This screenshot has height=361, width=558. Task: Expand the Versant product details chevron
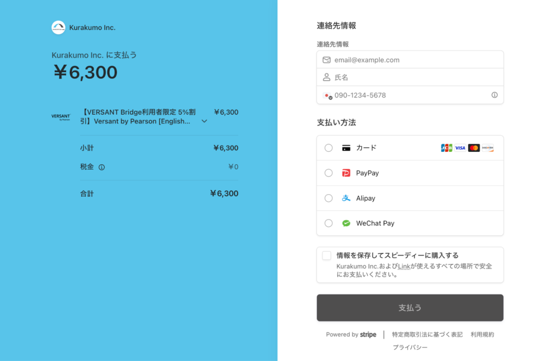204,121
